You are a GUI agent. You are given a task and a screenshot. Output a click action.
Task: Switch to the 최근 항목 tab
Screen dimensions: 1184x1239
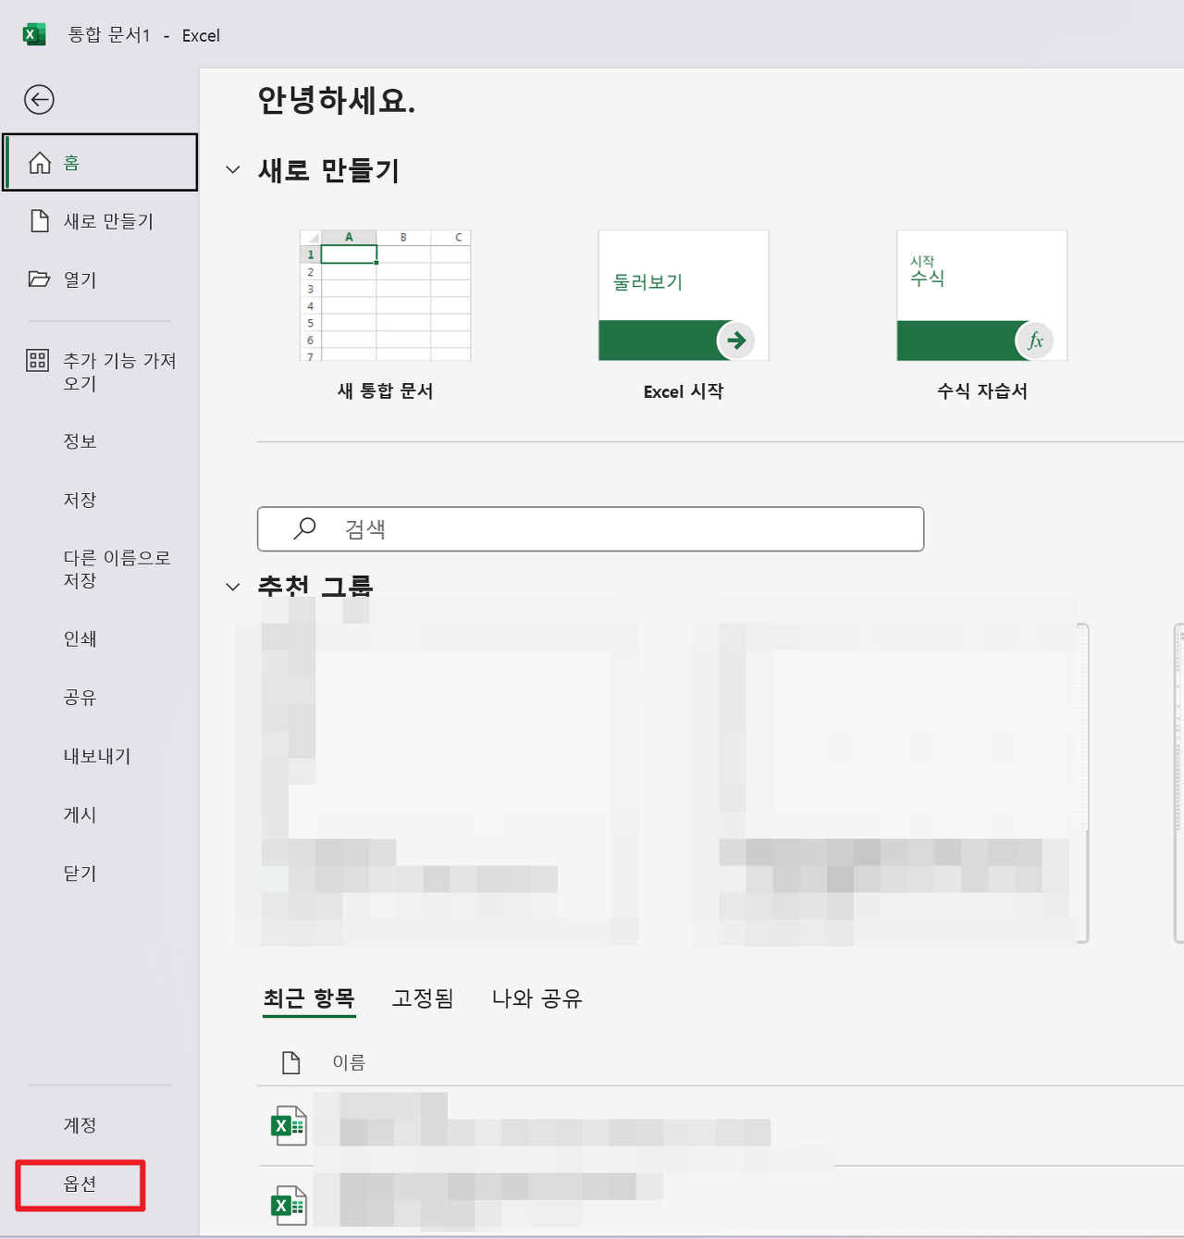[309, 998]
